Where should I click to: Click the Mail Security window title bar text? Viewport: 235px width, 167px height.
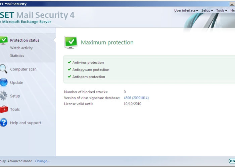(x=13, y=4)
